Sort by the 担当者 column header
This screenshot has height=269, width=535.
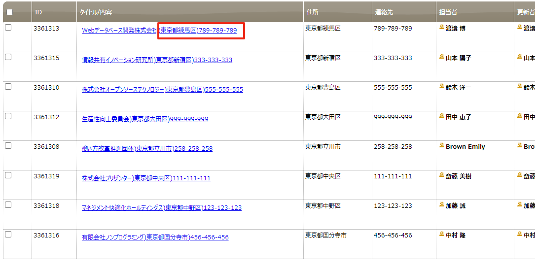click(475, 12)
